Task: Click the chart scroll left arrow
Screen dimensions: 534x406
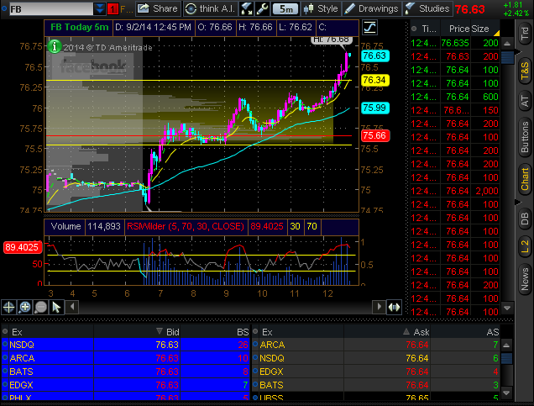Action: [72, 307]
